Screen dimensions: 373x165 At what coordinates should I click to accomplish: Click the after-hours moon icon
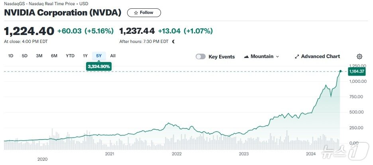(x=173, y=41)
